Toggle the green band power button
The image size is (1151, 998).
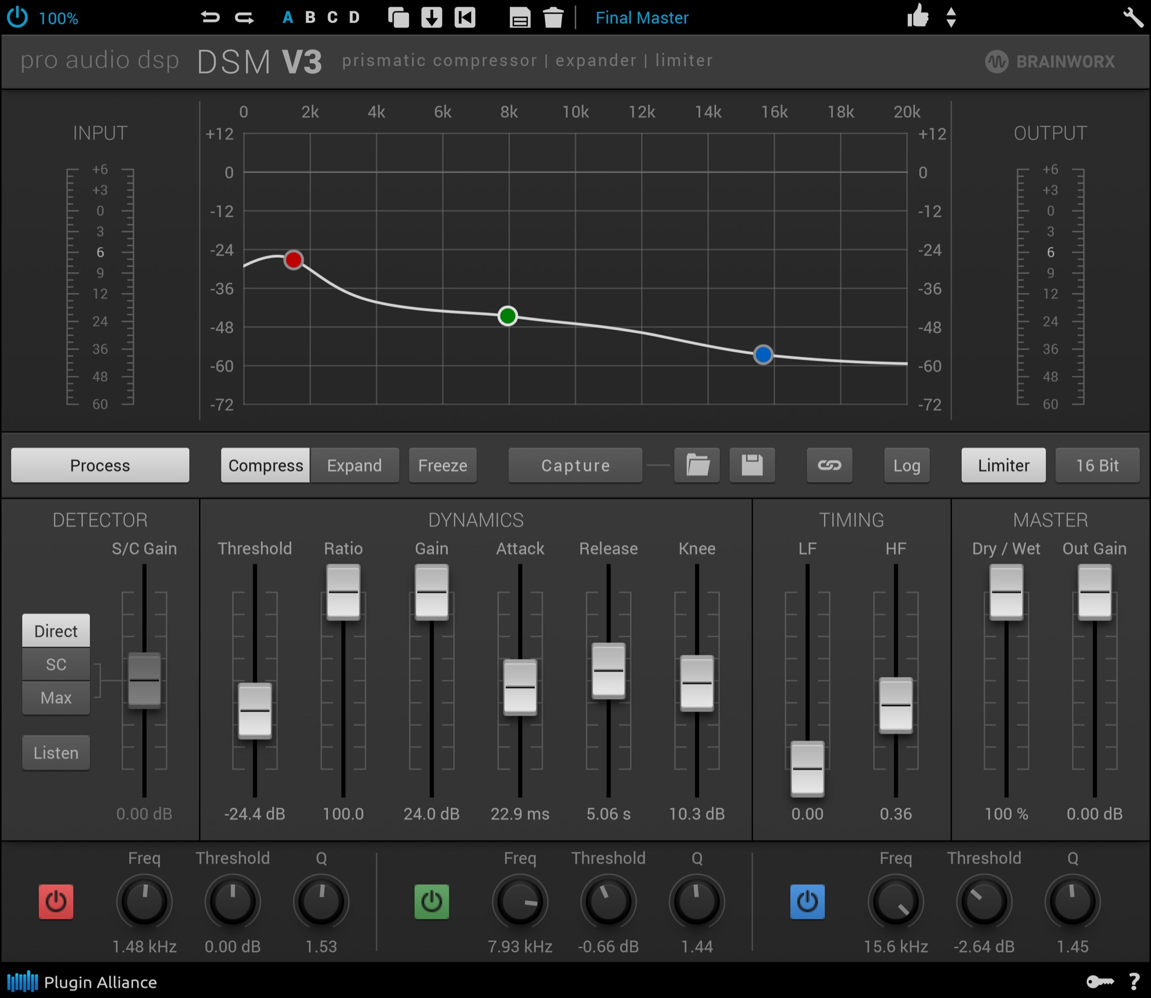pyautogui.click(x=432, y=902)
